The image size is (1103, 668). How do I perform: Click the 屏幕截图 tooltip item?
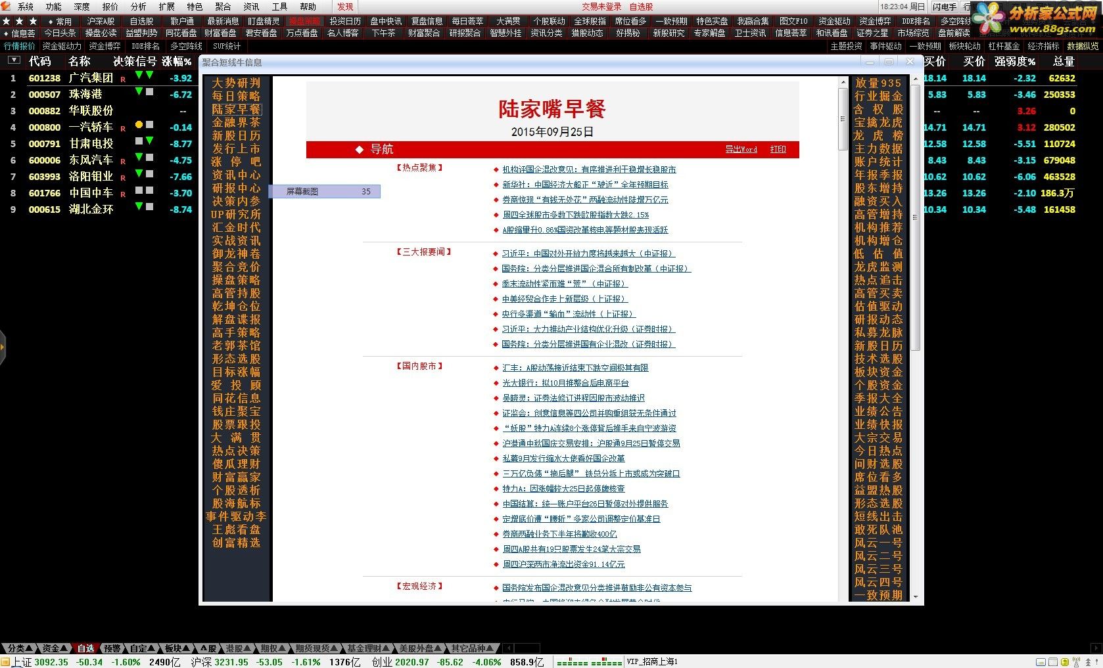325,192
